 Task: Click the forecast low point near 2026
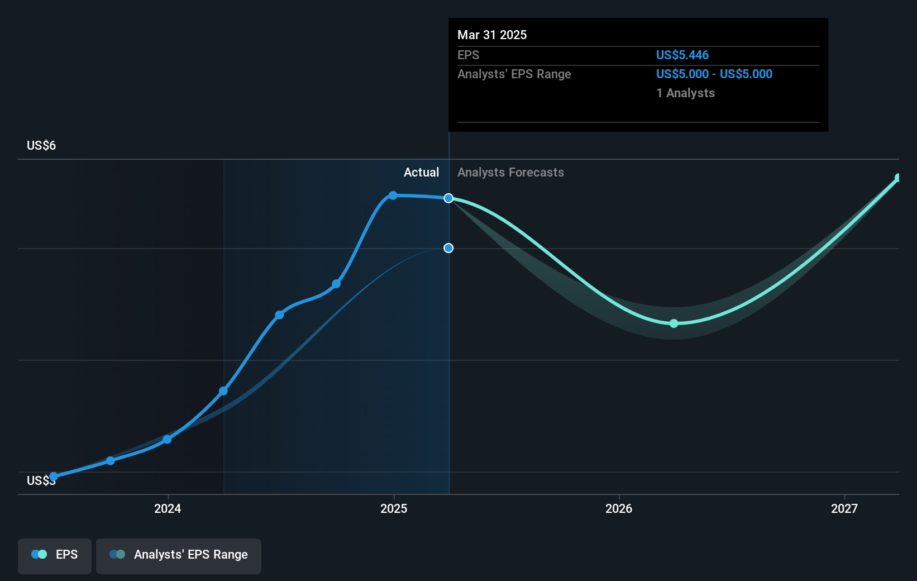(x=674, y=323)
